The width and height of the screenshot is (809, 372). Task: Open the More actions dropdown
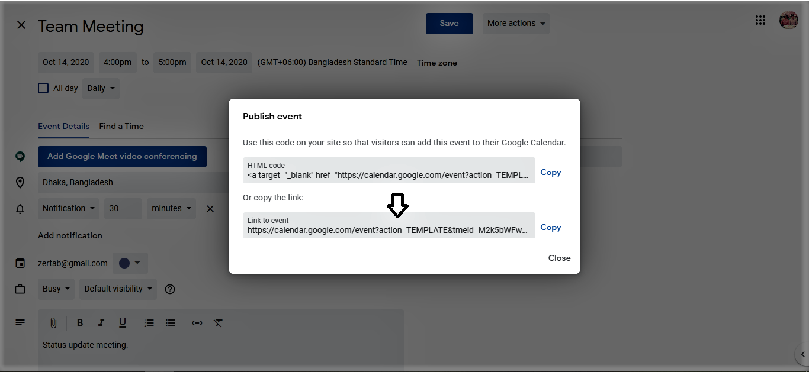coord(516,24)
